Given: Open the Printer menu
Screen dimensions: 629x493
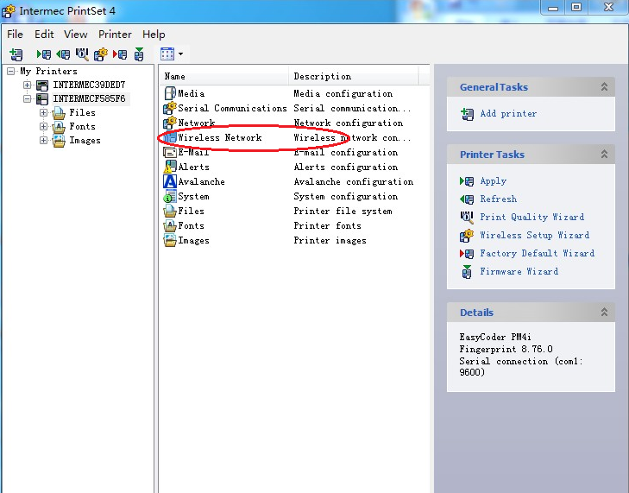Looking at the screenshot, I should pos(115,35).
